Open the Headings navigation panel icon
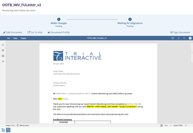Image resolution: width=193 pixels, height=133 pixels. coord(3,61)
